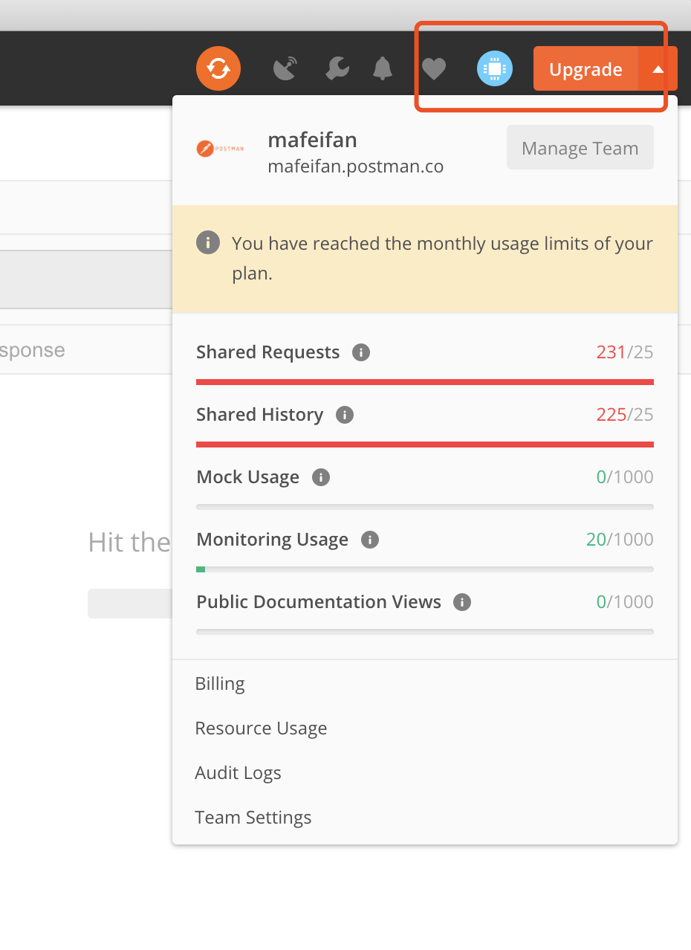Collapse the dropdown arrow next to Upgrade

pyautogui.click(x=658, y=69)
